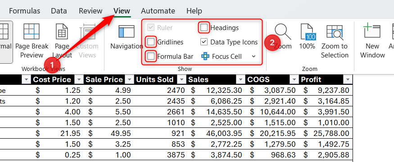Open the Help tab

coord(194,11)
